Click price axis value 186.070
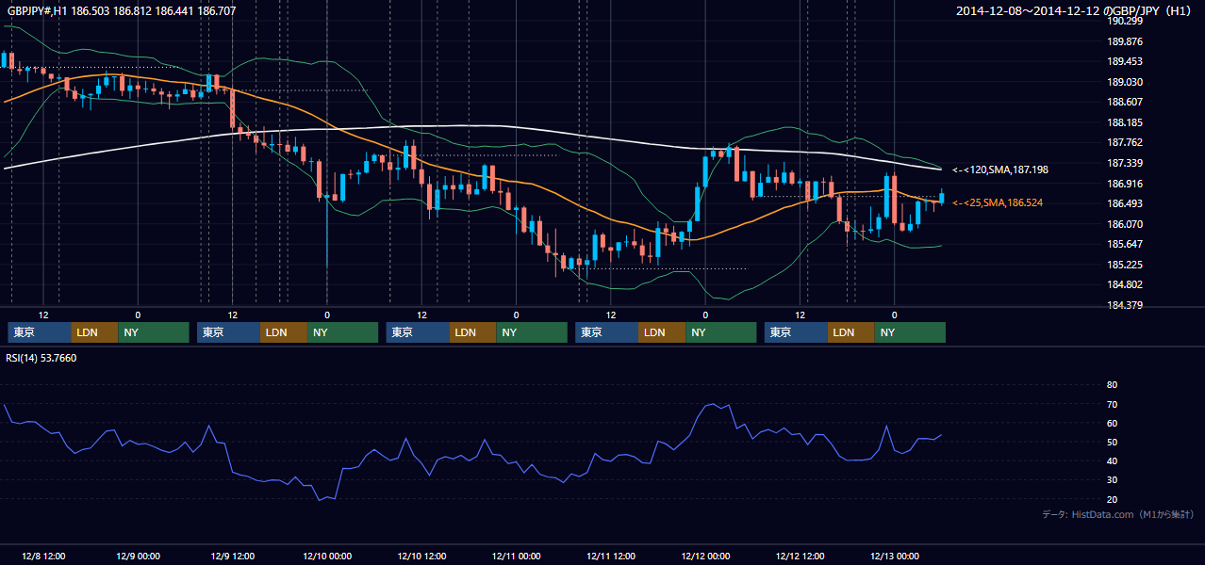This screenshot has height=565, width=1205. pos(1126,224)
